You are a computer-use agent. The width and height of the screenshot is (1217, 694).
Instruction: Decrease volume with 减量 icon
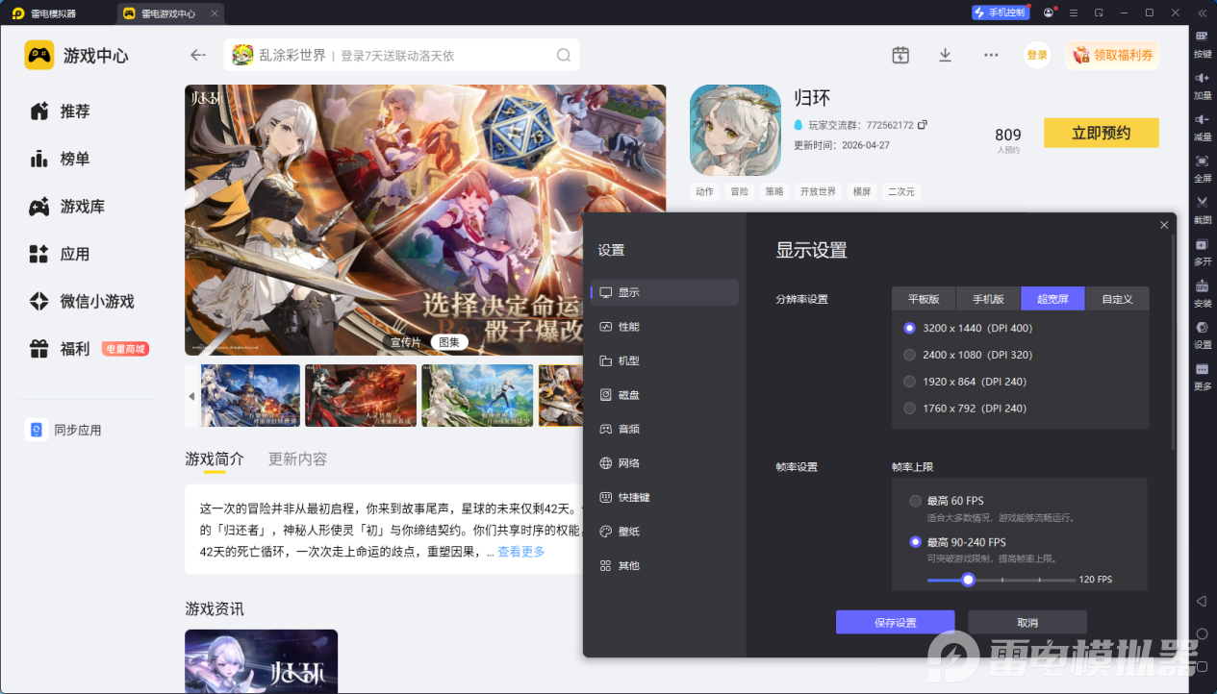pos(1203,125)
